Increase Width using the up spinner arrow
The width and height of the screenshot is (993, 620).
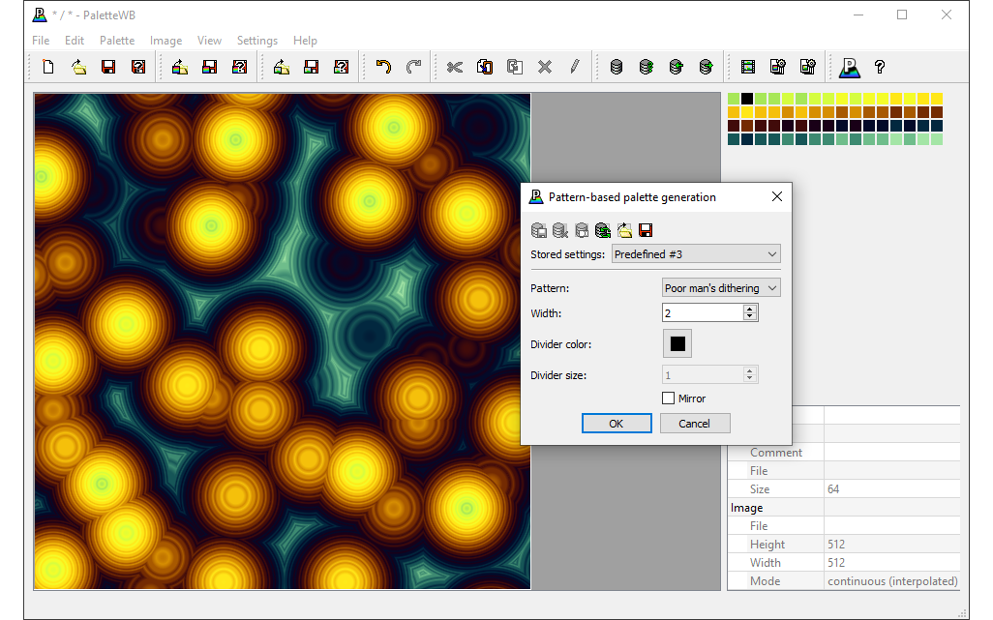tap(750, 310)
